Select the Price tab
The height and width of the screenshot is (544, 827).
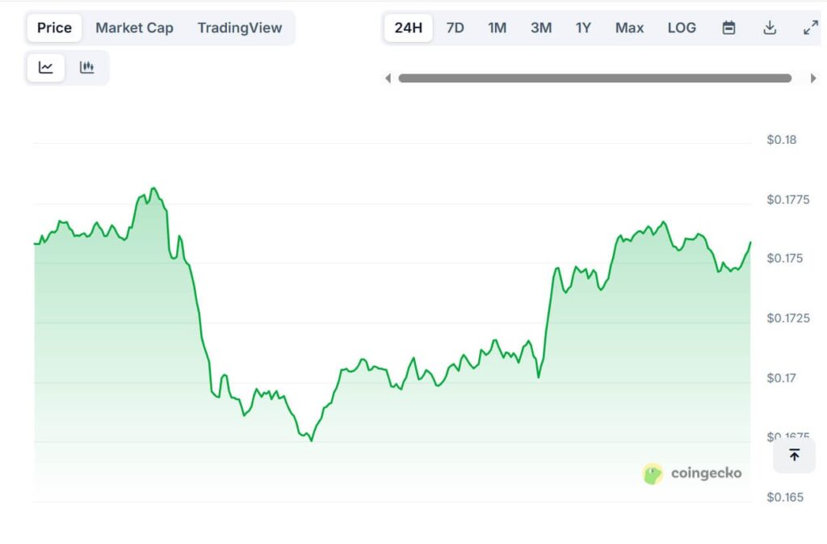coord(53,27)
